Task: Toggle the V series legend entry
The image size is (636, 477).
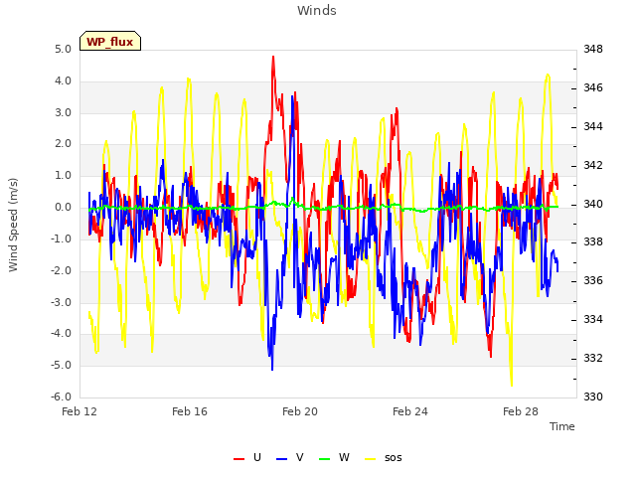Action: coord(290,458)
